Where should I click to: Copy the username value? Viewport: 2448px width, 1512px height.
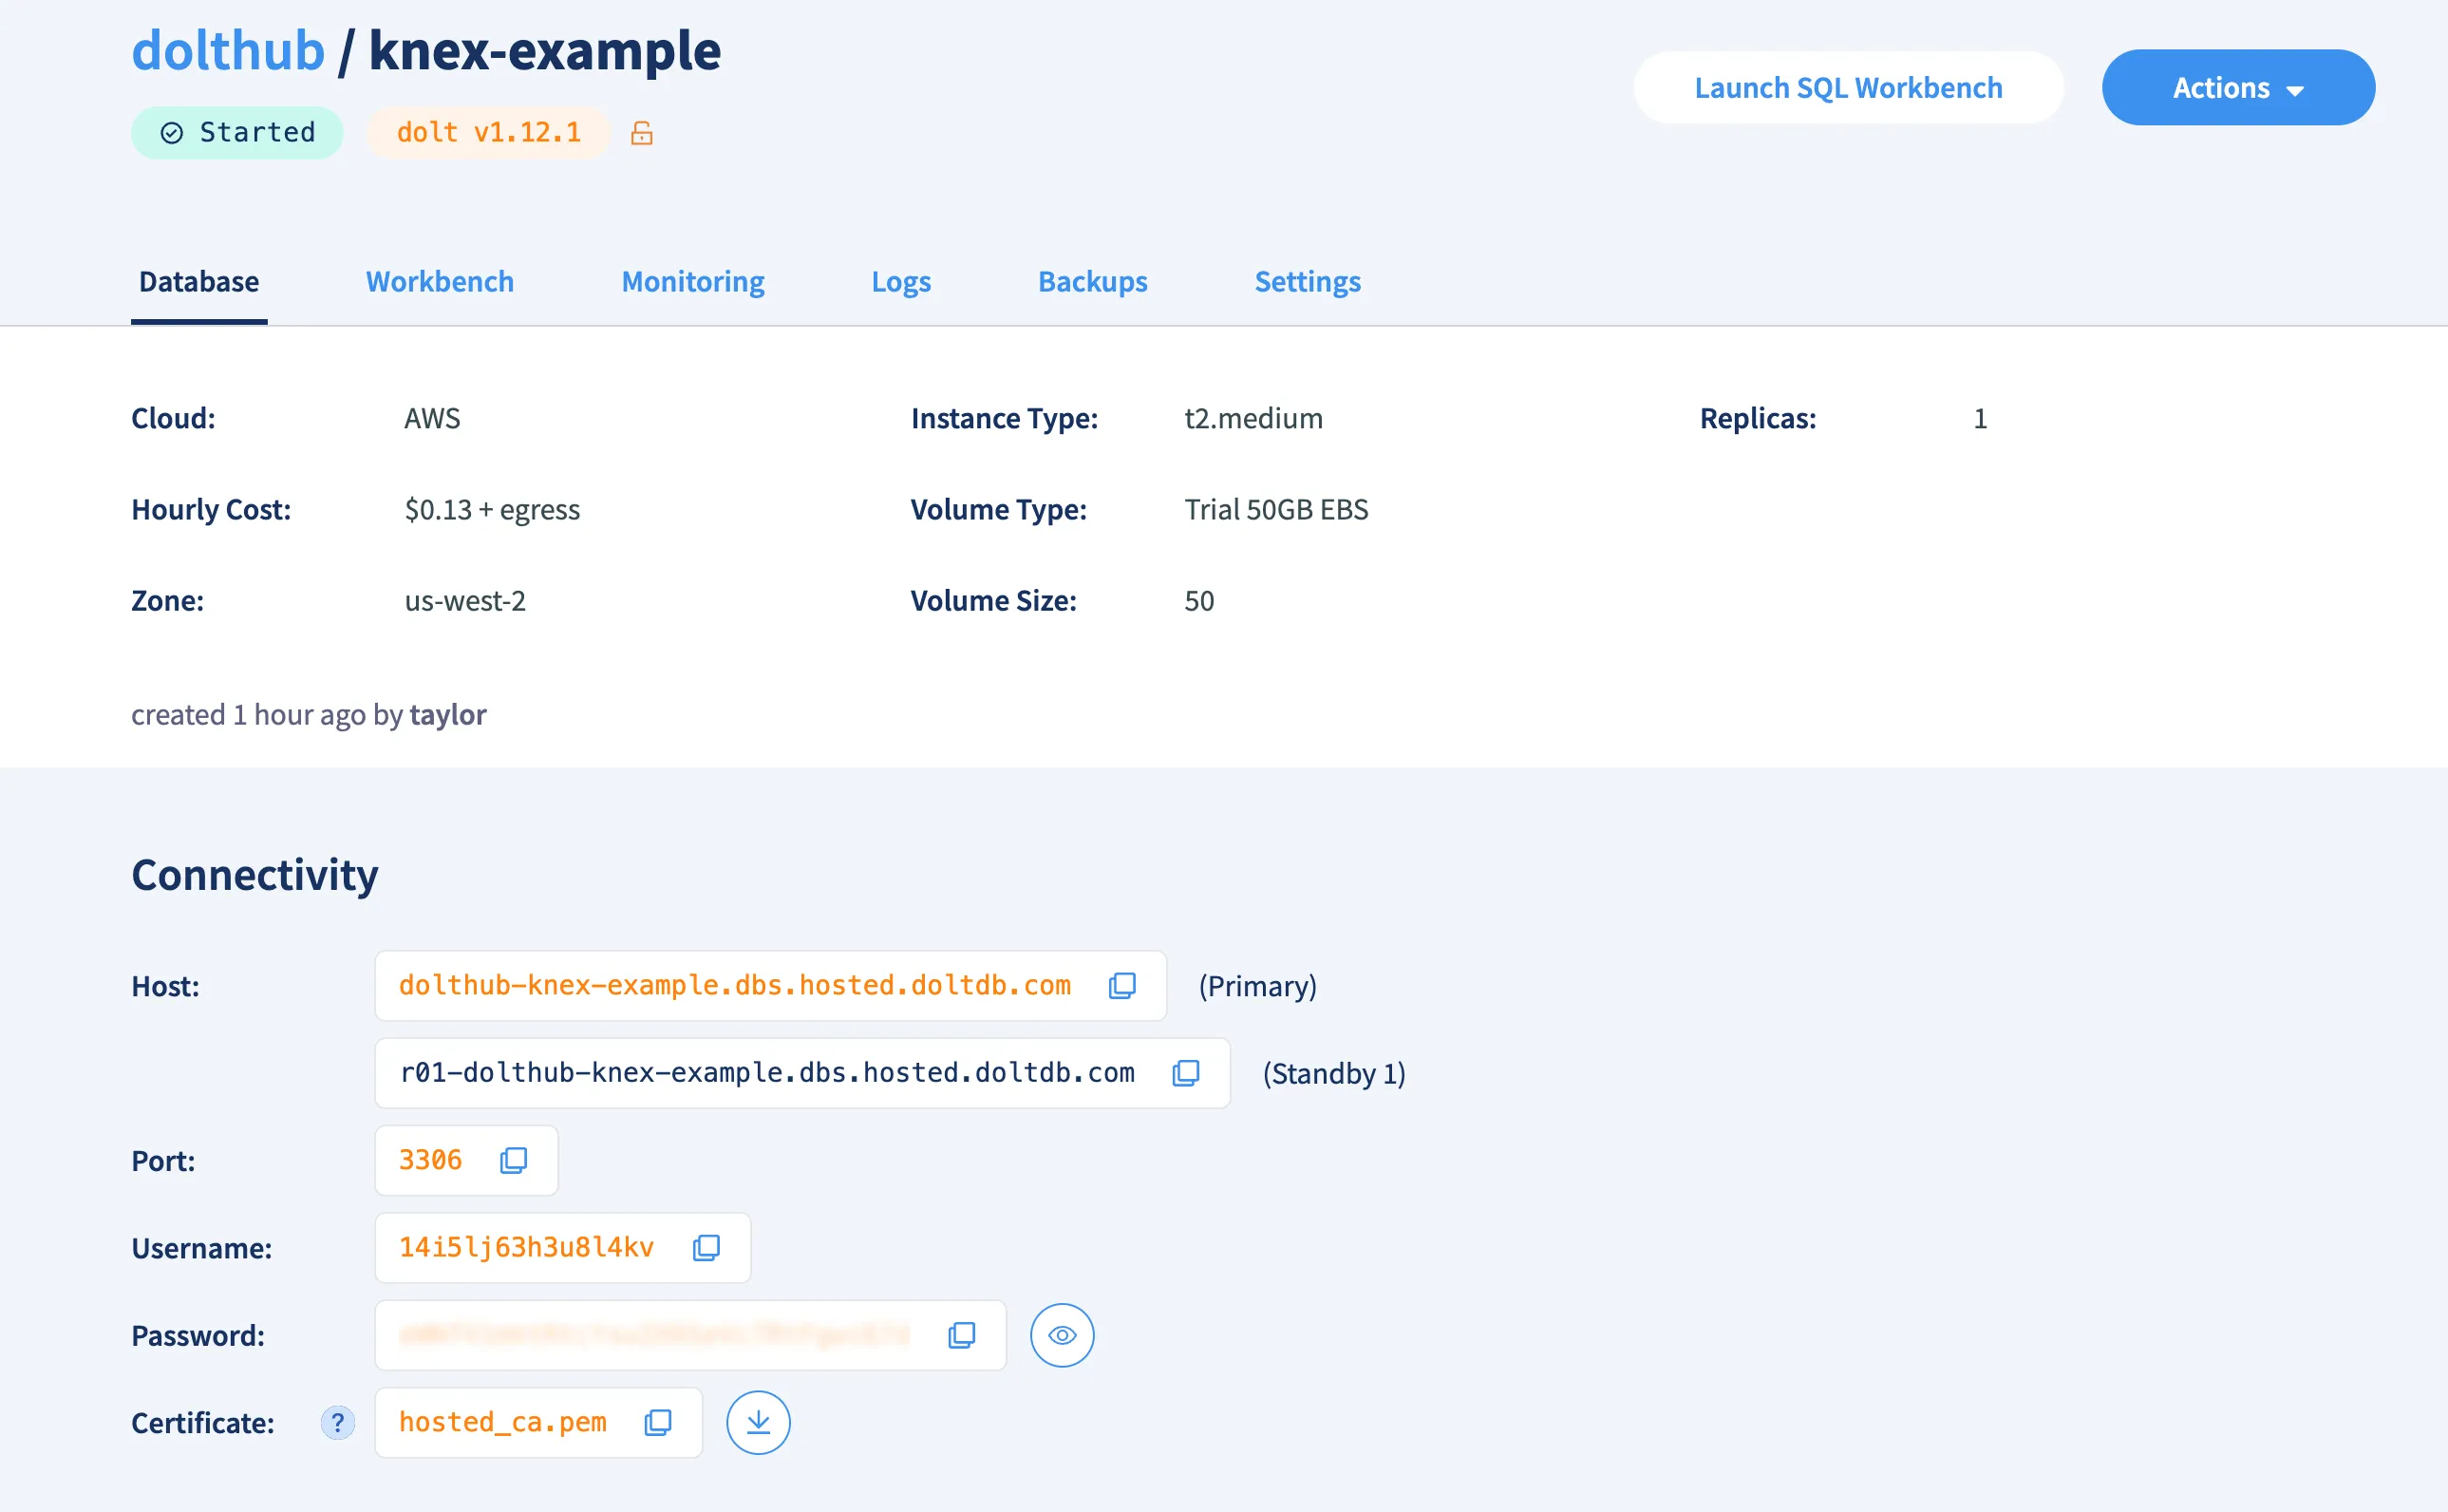pos(706,1247)
